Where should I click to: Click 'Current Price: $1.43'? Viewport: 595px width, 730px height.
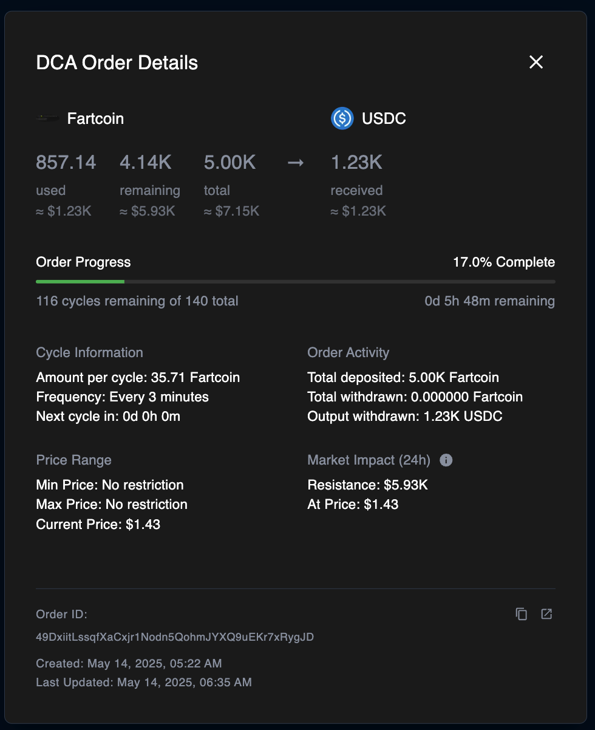pos(98,524)
